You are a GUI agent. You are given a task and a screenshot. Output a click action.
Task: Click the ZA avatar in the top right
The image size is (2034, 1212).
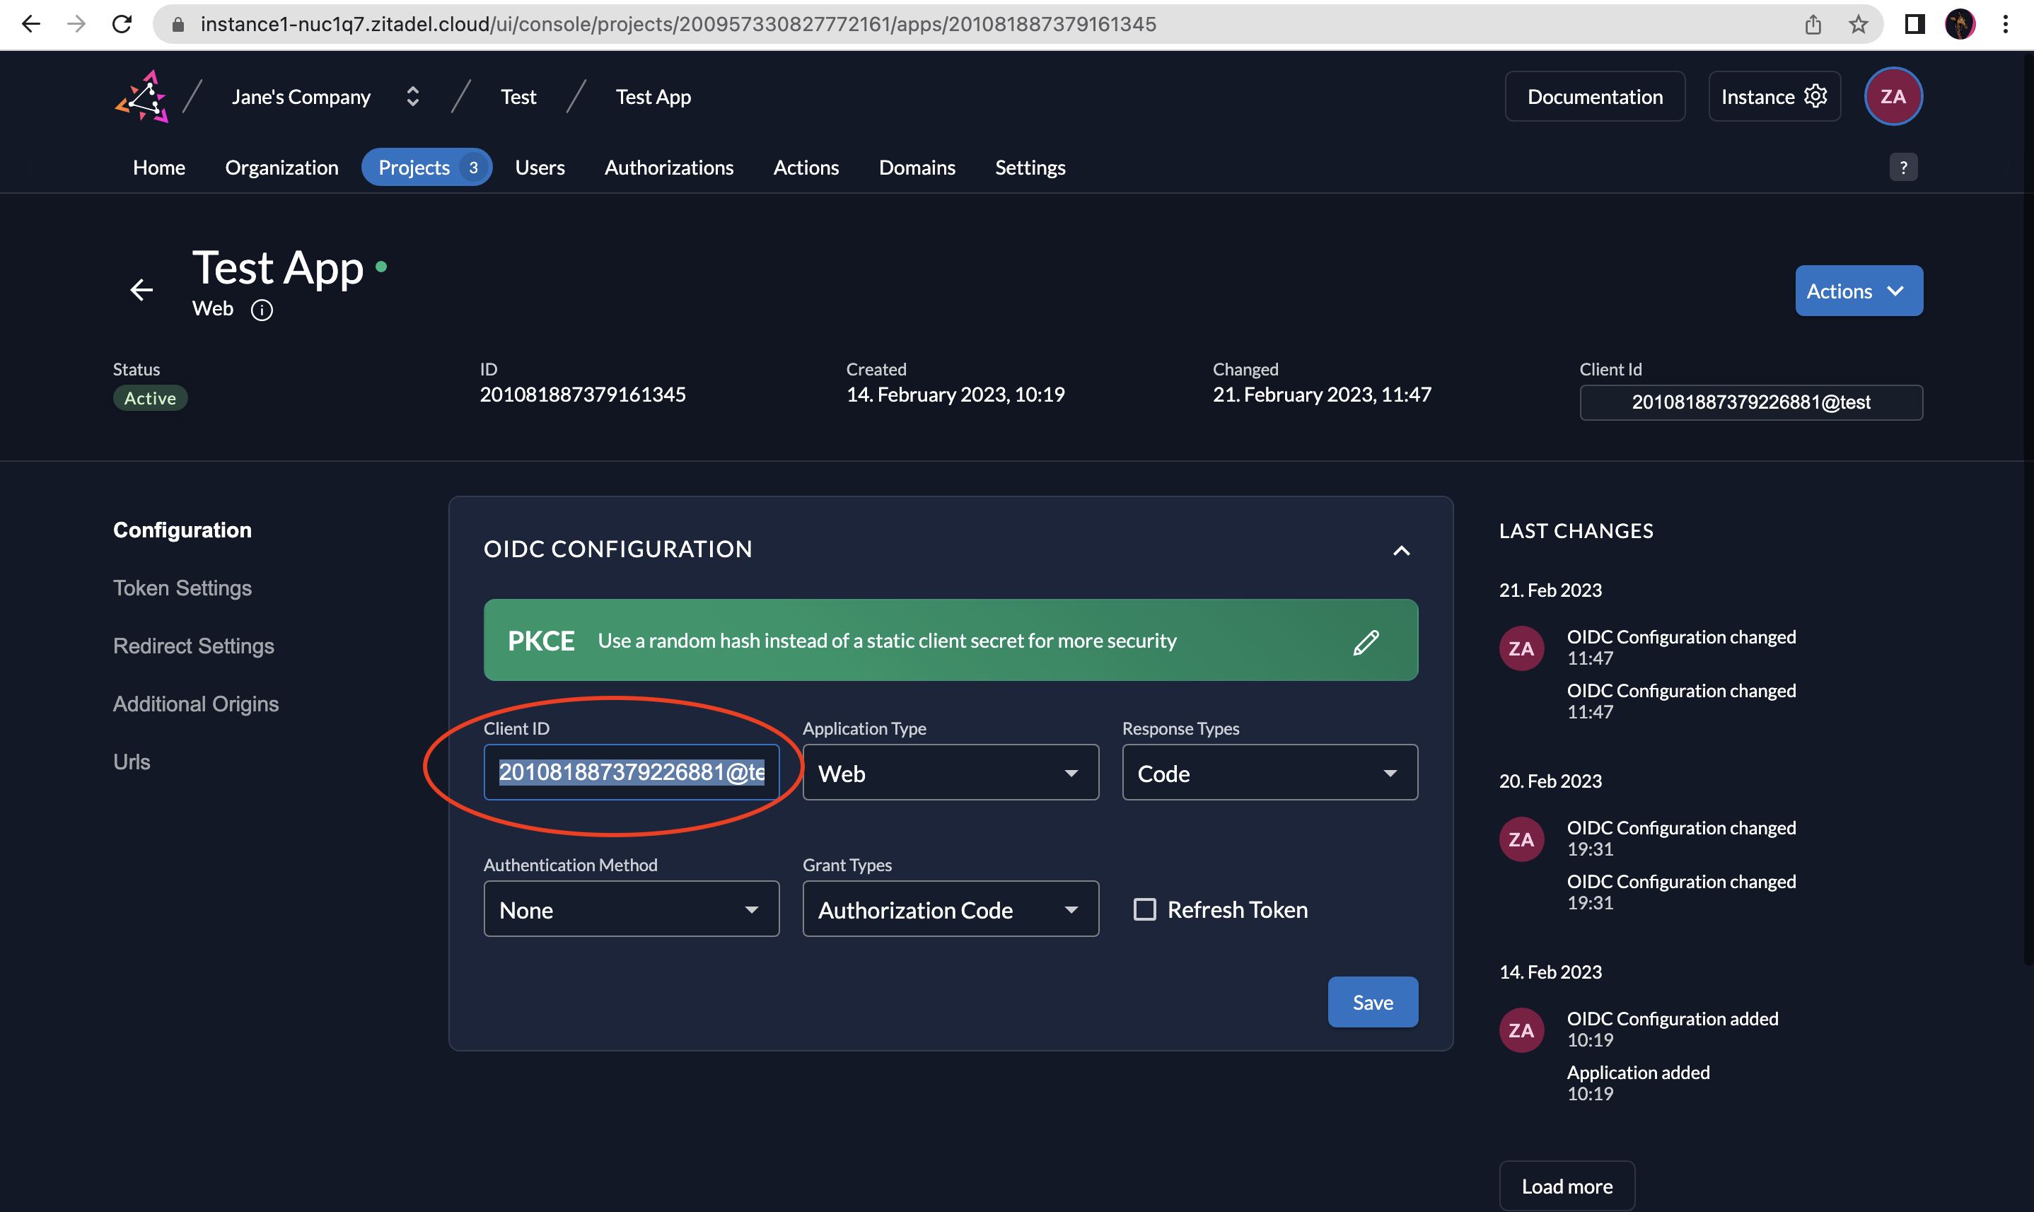tap(1893, 95)
